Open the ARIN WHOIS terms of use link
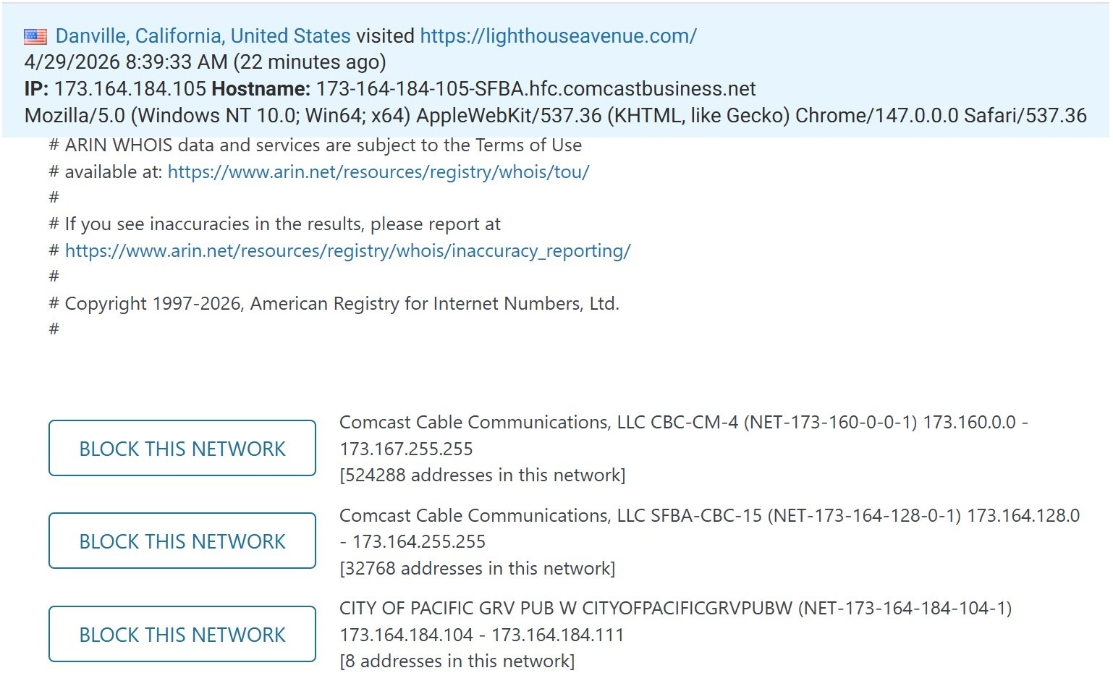1113x694 pixels. click(378, 172)
